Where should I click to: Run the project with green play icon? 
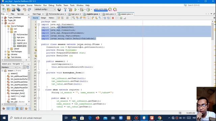point(76,9)
